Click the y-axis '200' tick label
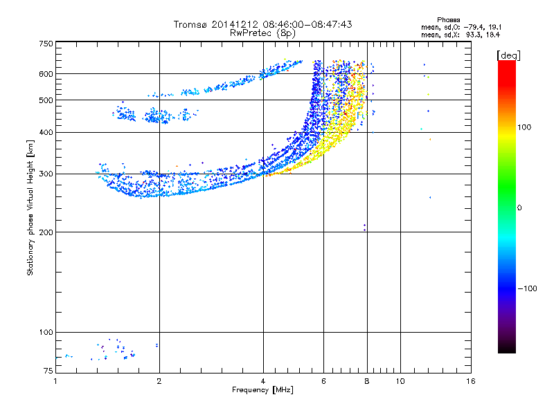Viewport: 554px width, 415px height. click(46, 232)
